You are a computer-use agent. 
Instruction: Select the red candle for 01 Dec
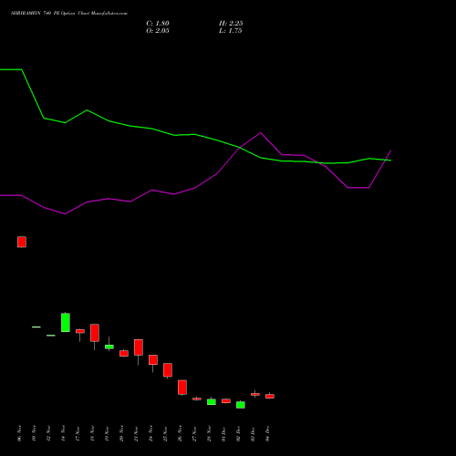226,401
